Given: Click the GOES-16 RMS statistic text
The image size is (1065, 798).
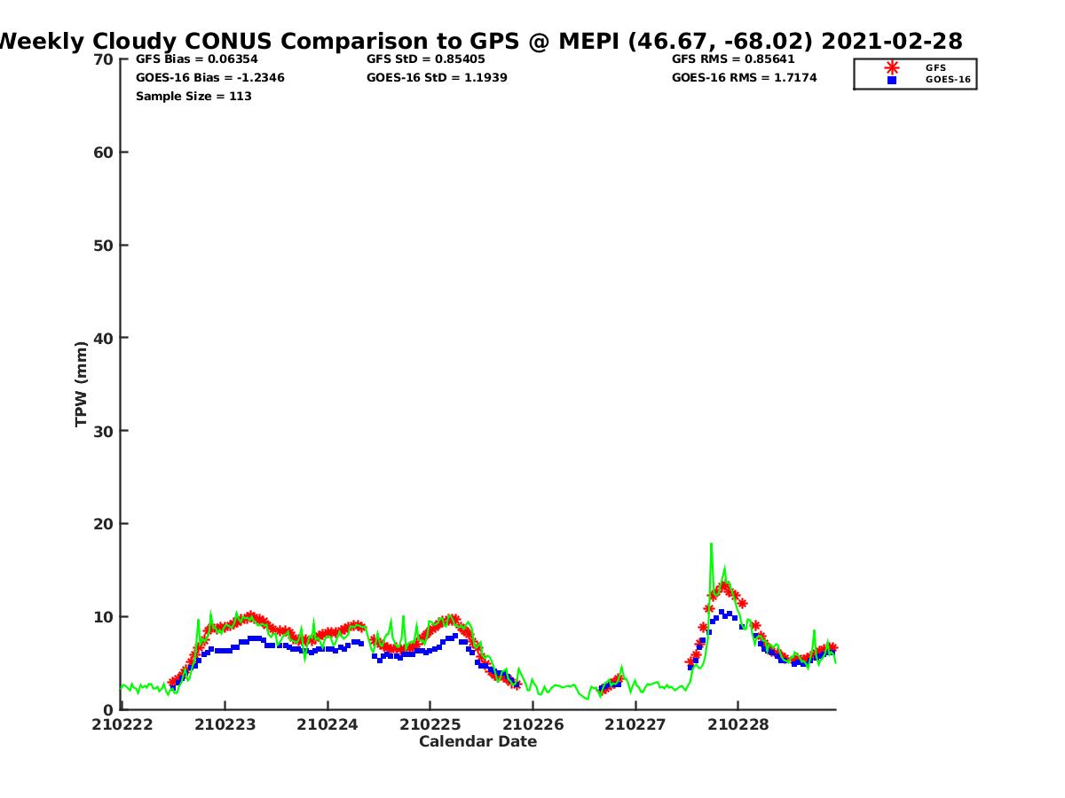Looking at the screenshot, I should (x=744, y=78).
